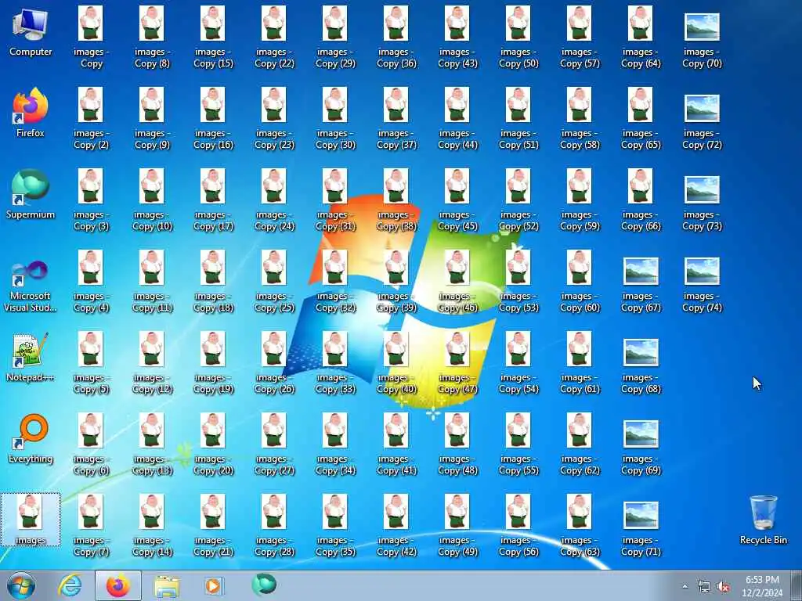
Task: Select the Microsoft Visual Studio shortcut
Action: [x=31, y=286]
